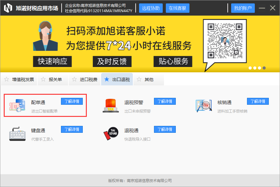This screenshot has width=280, height=187.
Task: Switch to the 进口税费 tab
Action: pyautogui.click(x=85, y=79)
